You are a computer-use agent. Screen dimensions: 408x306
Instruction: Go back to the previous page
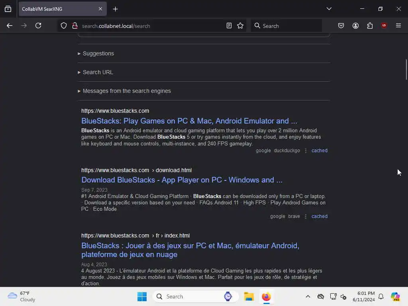(x=10, y=25)
